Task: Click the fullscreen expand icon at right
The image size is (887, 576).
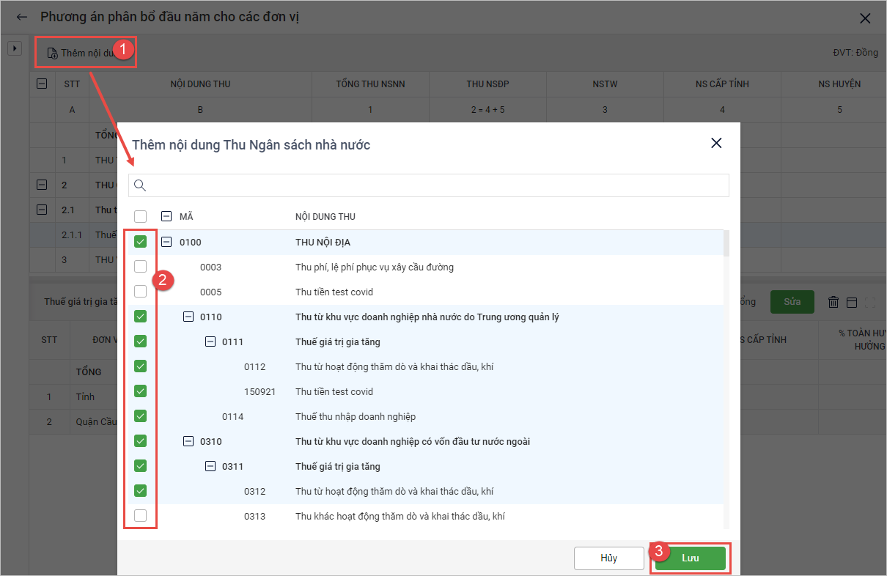Action: 870,302
